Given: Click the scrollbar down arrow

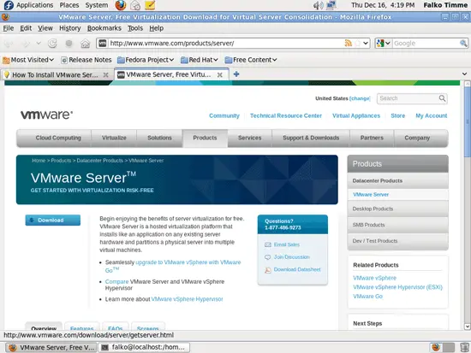Looking at the screenshot, I should 467,327.
